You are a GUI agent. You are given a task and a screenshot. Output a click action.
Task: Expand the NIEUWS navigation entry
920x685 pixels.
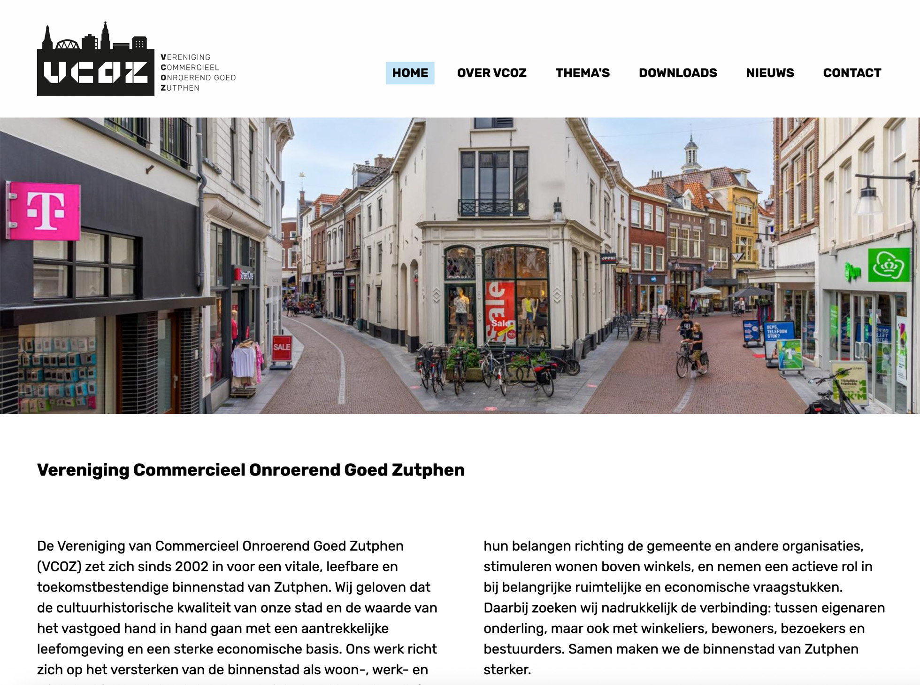[x=770, y=73]
